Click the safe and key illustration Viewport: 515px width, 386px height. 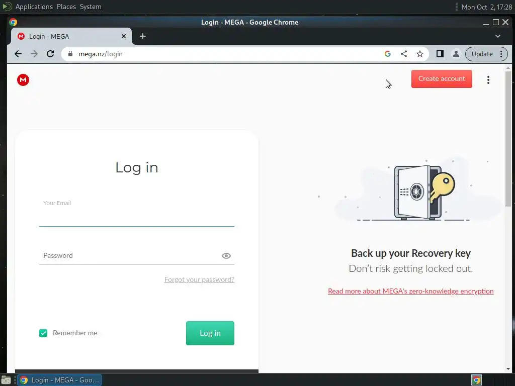tap(423, 192)
